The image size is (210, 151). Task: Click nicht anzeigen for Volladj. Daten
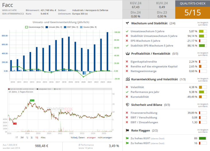pyautogui.click(x=105, y=138)
